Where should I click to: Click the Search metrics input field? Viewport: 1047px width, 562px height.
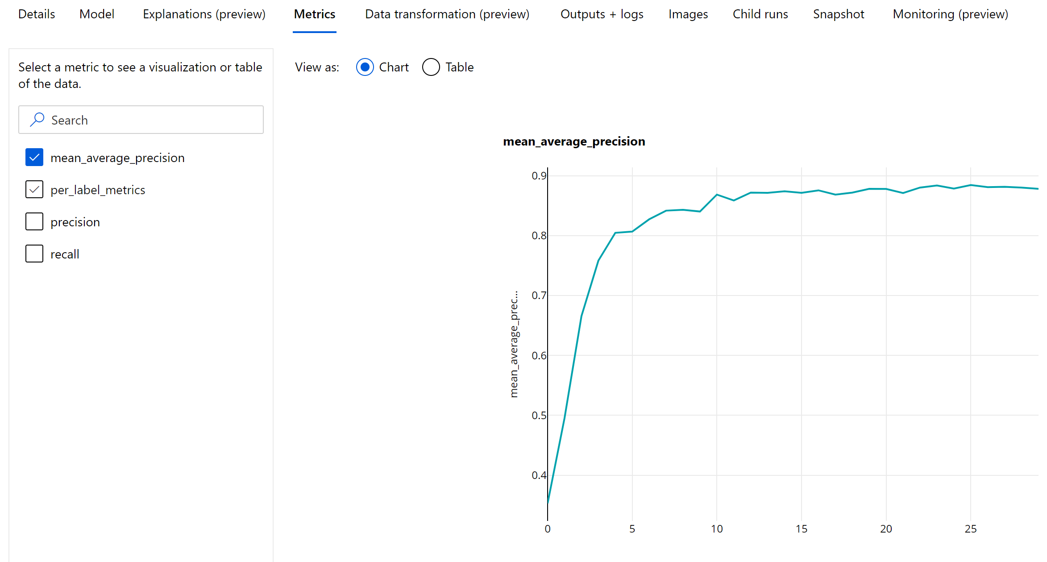pyautogui.click(x=141, y=120)
